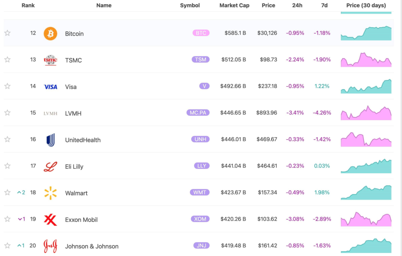Screen dimensions: 402x256
Task: Click the Visa logo icon
Action: coord(51,87)
